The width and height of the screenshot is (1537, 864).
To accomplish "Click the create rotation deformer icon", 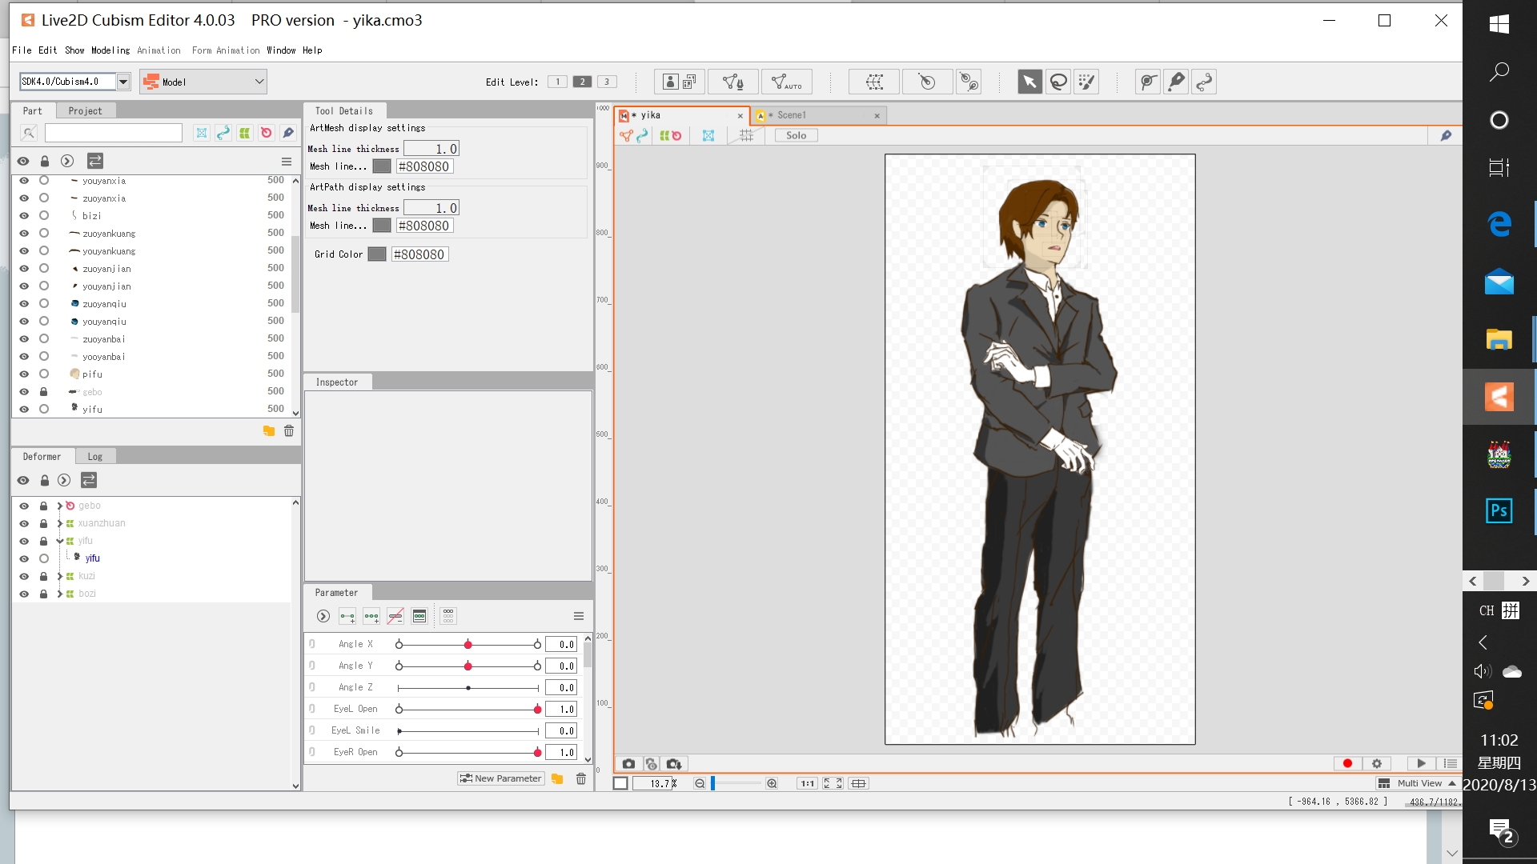I will [927, 82].
